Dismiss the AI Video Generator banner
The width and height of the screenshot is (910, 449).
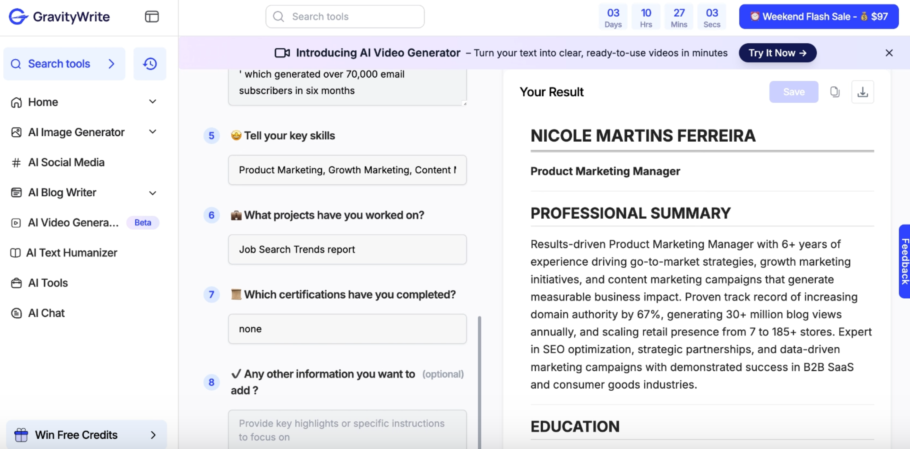tap(889, 53)
